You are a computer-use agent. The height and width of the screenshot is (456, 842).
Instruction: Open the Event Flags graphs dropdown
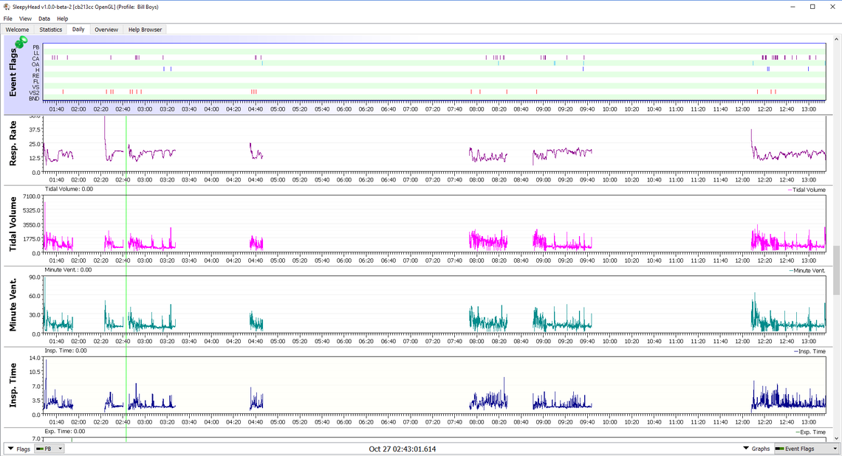(x=807, y=449)
